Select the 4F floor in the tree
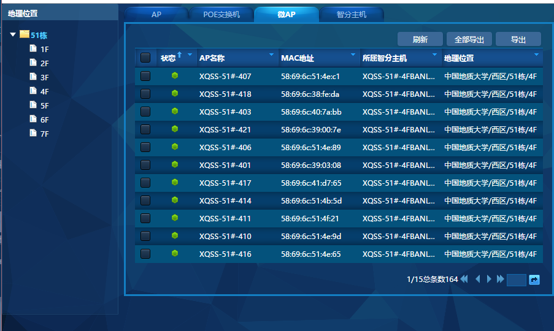 [x=44, y=91]
